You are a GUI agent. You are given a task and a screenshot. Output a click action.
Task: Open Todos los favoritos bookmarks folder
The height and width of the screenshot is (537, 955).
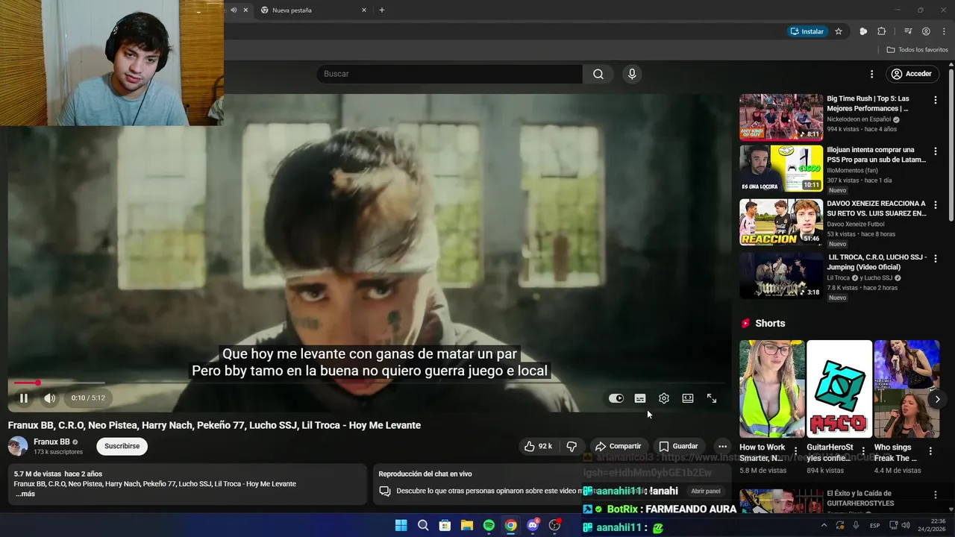tap(917, 50)
